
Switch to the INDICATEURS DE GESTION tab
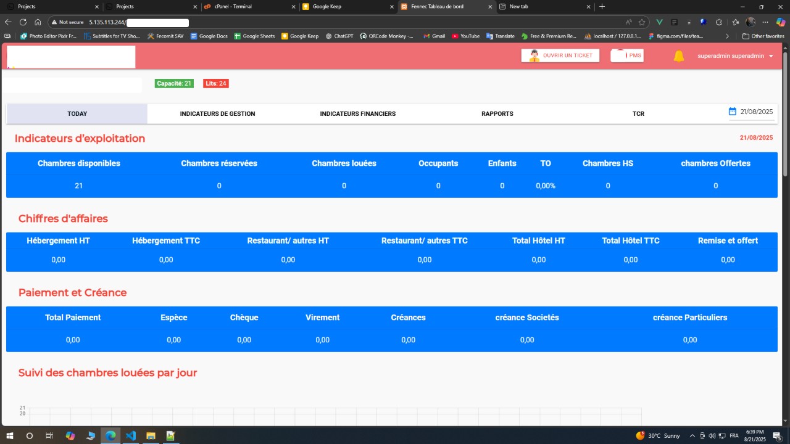pos(217,114)
